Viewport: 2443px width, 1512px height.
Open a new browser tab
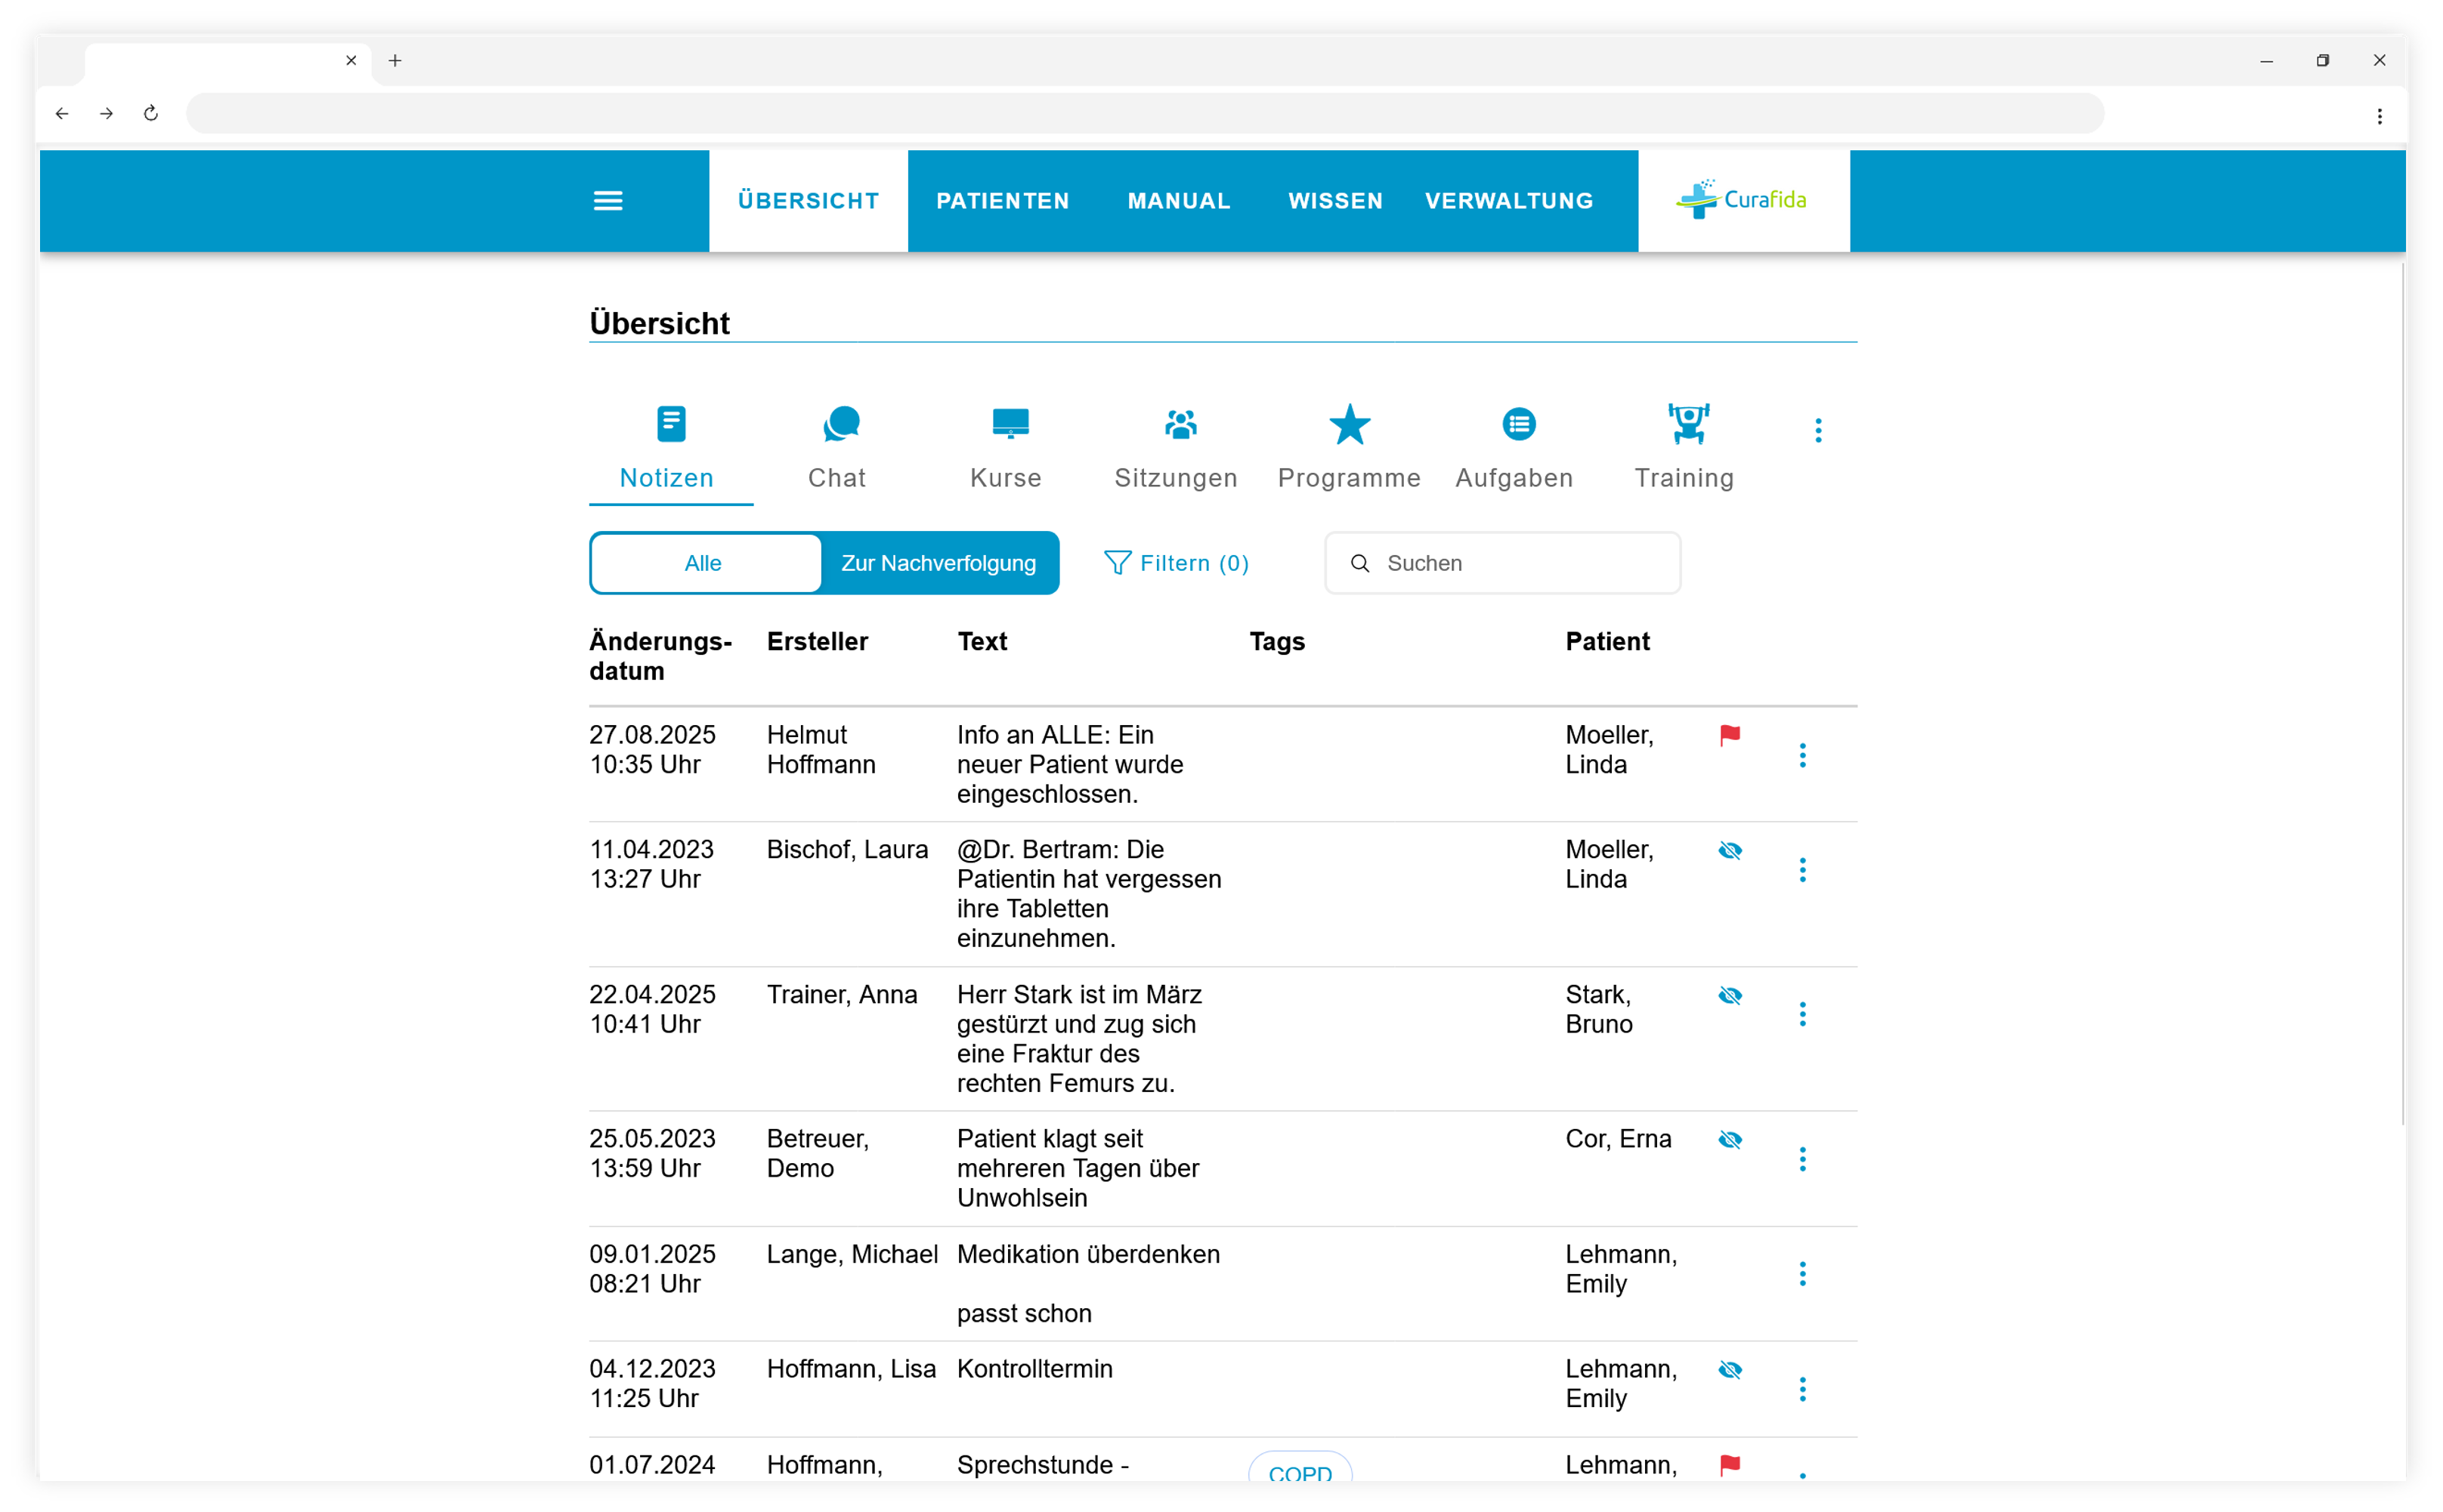click(395, 61)
